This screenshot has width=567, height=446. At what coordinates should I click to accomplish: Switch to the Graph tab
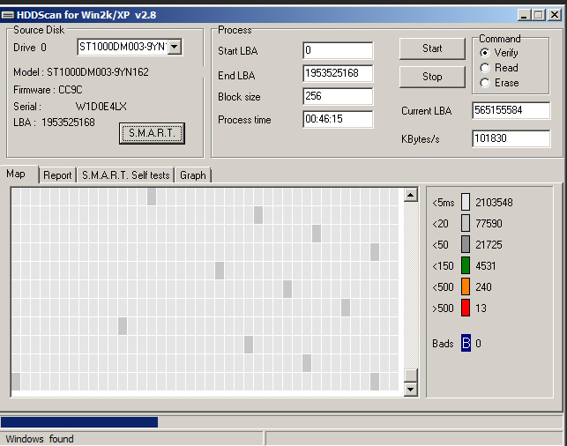[x=192, y=175]
